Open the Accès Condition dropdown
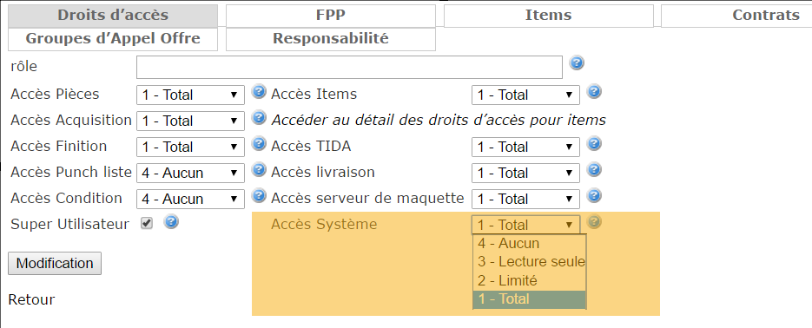The width and height of the screenshot is (812, 328). [x=190, y=199]
